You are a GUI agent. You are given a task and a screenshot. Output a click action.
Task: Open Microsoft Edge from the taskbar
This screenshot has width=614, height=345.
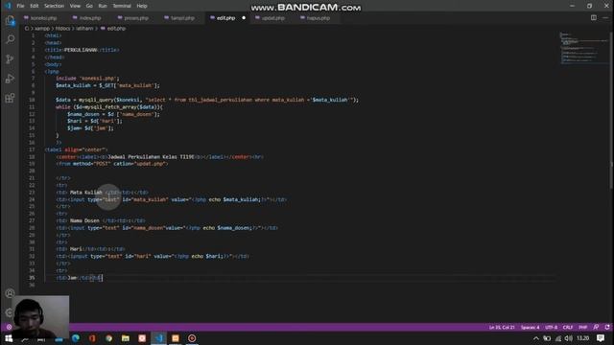pyautogui.click(x=76, y=338)
